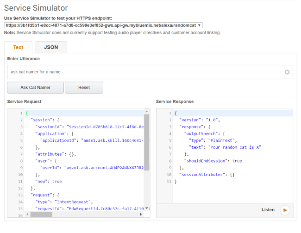This screenshot has height=233, width=301.
Task: Click the "type": "IntentRequest" line
Action: 64,202
